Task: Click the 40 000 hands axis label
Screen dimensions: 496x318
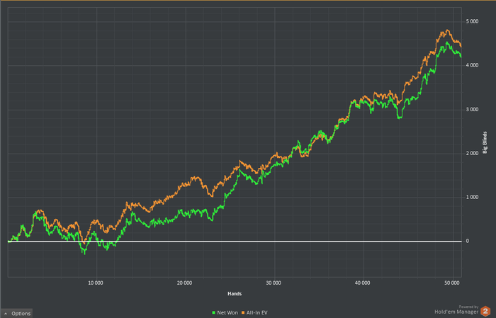Action: point(362,283)
